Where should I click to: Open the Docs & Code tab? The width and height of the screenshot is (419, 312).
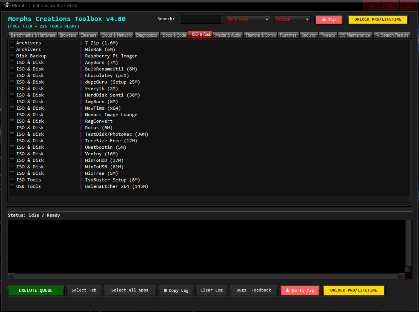tap(174, 35)
